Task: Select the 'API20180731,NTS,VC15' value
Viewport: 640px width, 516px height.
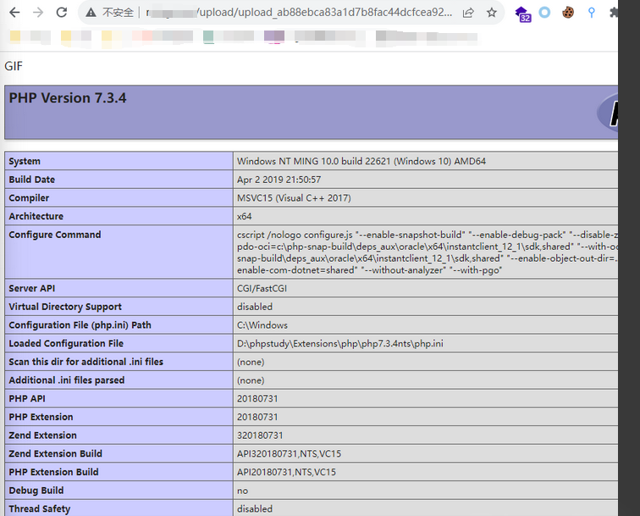Action: 286,472
